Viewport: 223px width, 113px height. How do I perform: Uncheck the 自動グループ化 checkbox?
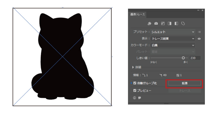click(x=135, y=83)
